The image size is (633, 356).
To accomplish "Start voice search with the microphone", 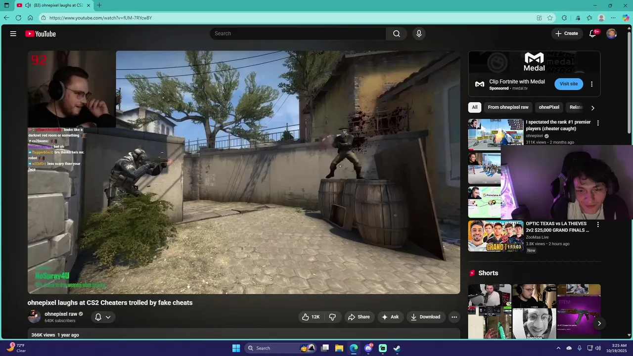I will (419, 34).
